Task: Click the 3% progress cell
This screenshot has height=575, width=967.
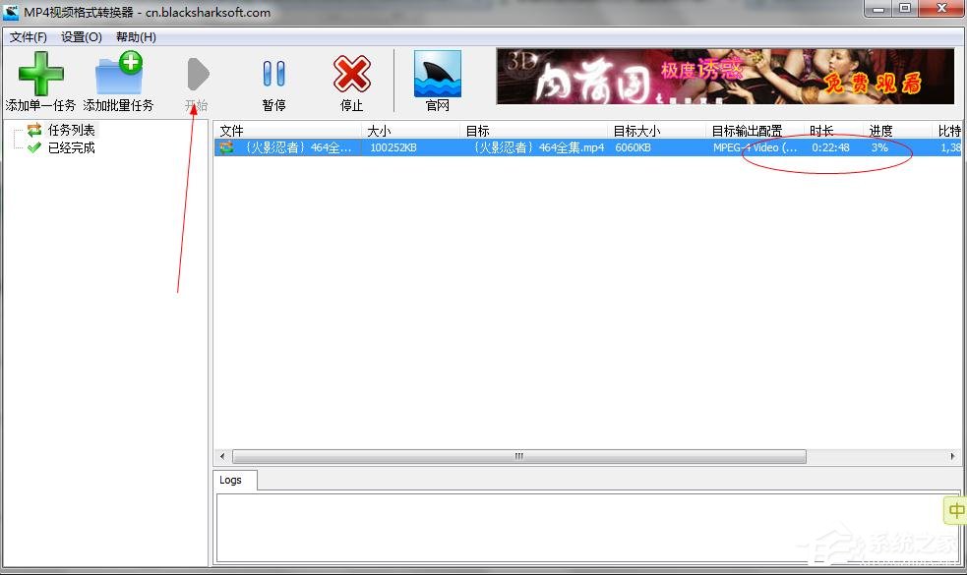Action: click(879, 147)
